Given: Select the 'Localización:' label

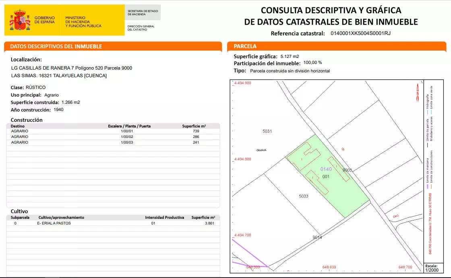Looking at the screenshot, I should pos(26,60).
